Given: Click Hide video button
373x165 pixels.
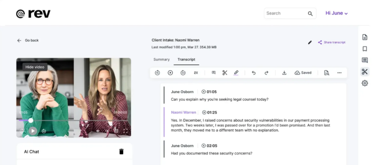Looking at the screenshot, I should click(x=35, y=67).
